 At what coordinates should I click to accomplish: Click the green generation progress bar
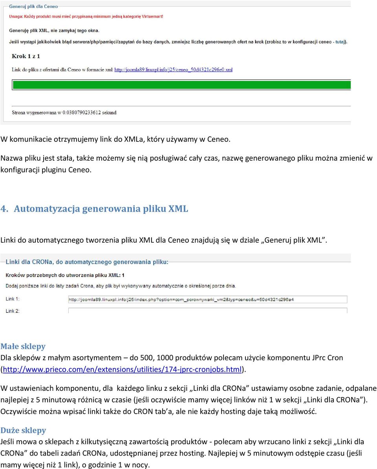181,85
